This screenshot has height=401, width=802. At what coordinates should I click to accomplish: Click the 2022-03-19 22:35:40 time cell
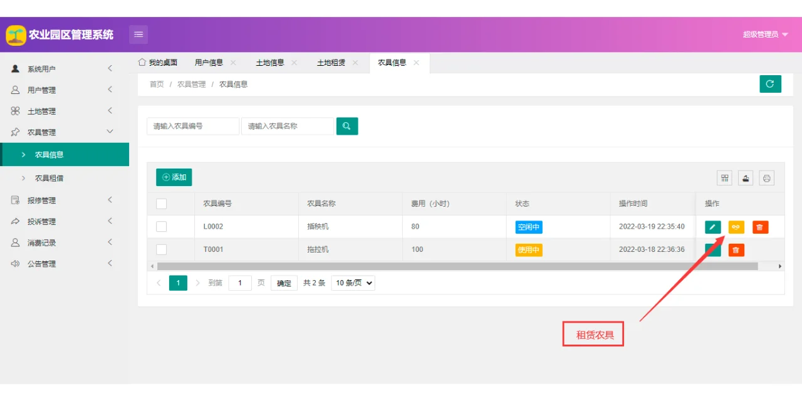tap(652, 227)
